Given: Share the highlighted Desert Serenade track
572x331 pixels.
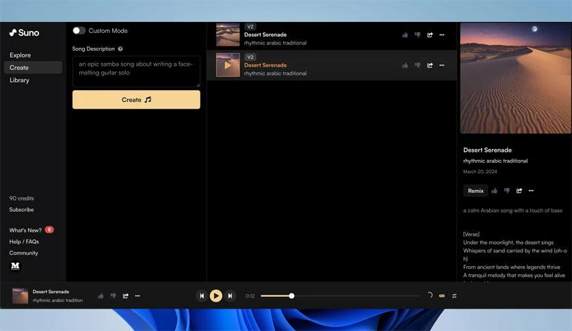Looking at the screenshot, I should coord(430,65).
